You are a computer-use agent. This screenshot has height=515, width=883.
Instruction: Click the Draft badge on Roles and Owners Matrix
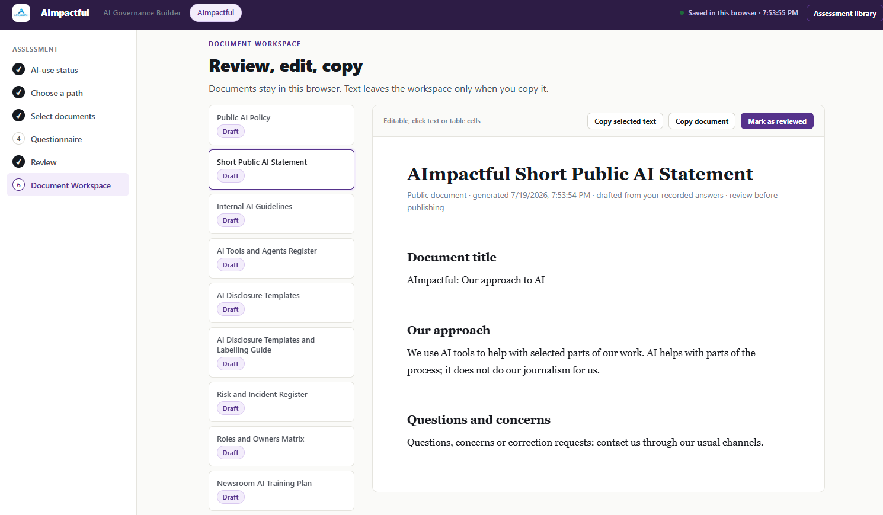point(231,453)
